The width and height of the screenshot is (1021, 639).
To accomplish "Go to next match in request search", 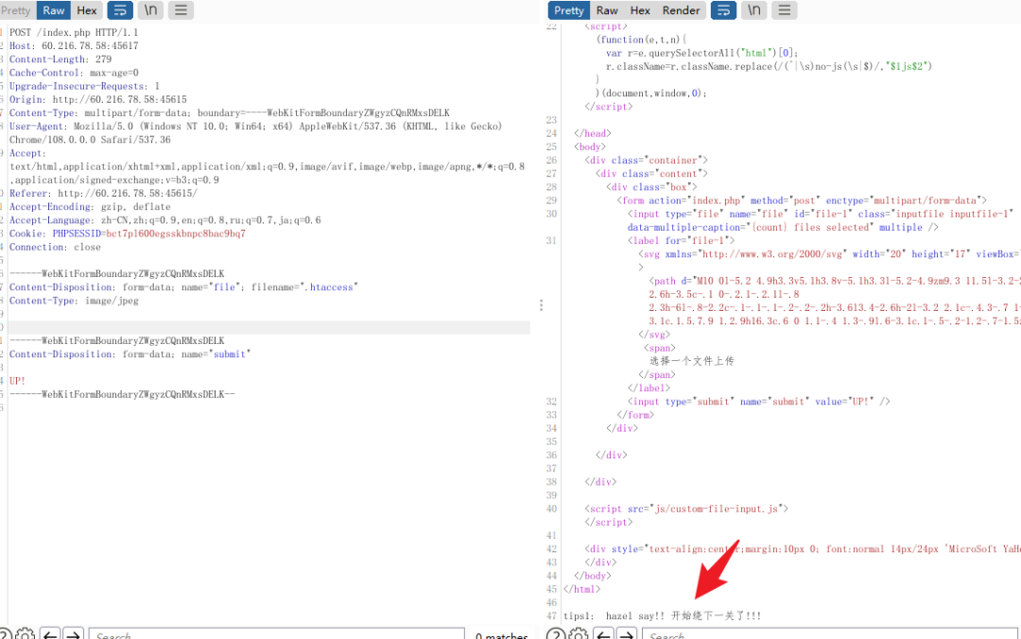I will [74, 634].
